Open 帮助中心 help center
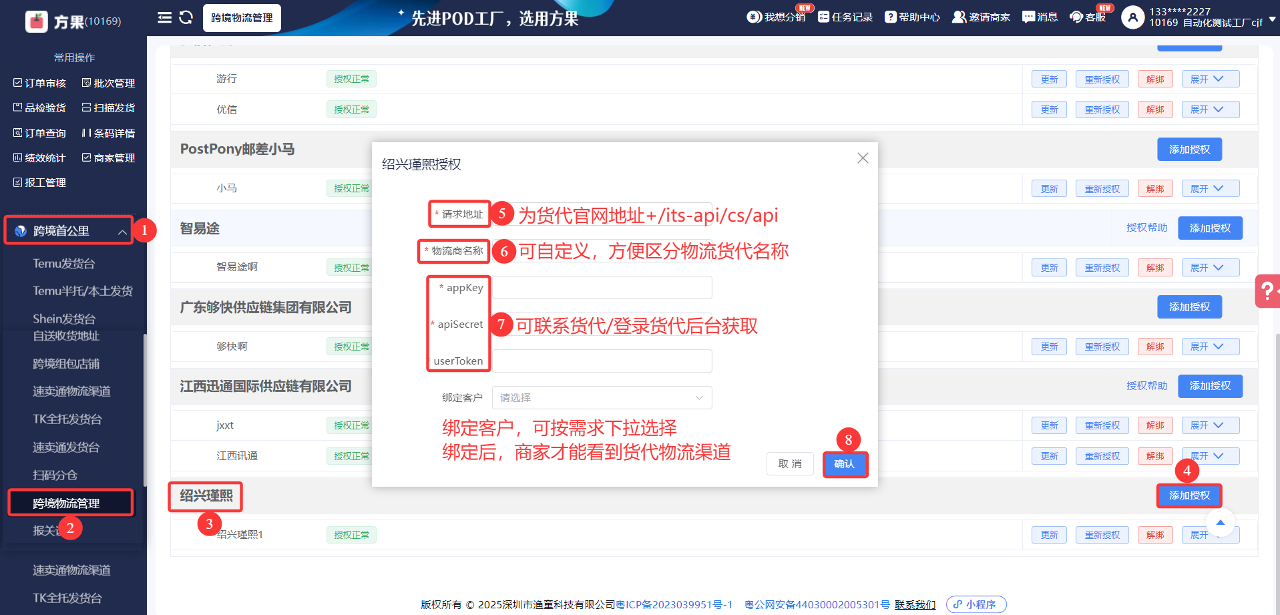 click(x=912, y=17)
